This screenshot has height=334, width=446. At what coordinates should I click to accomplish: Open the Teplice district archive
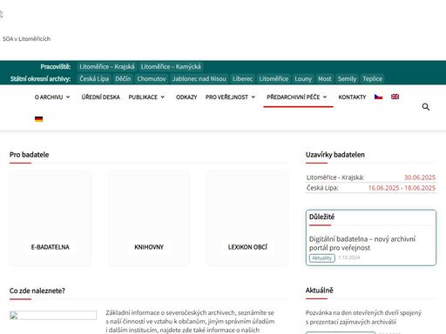tap(372, 79)
